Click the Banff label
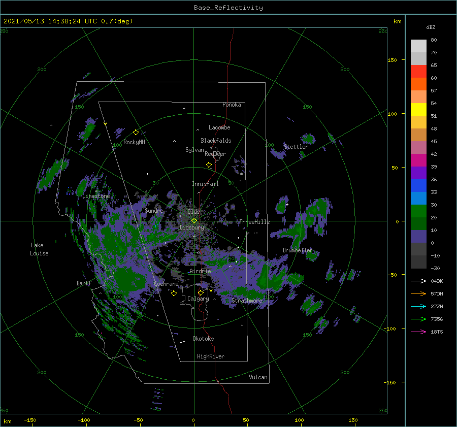The image size is (457, 427). coord(84,283)
